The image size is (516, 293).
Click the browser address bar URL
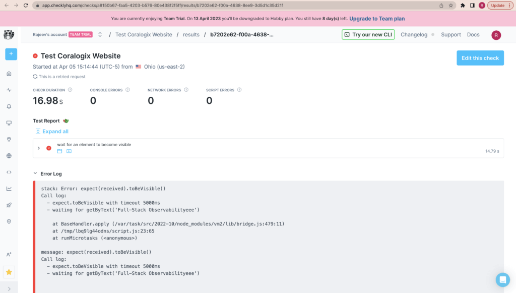tap(163, 5)
